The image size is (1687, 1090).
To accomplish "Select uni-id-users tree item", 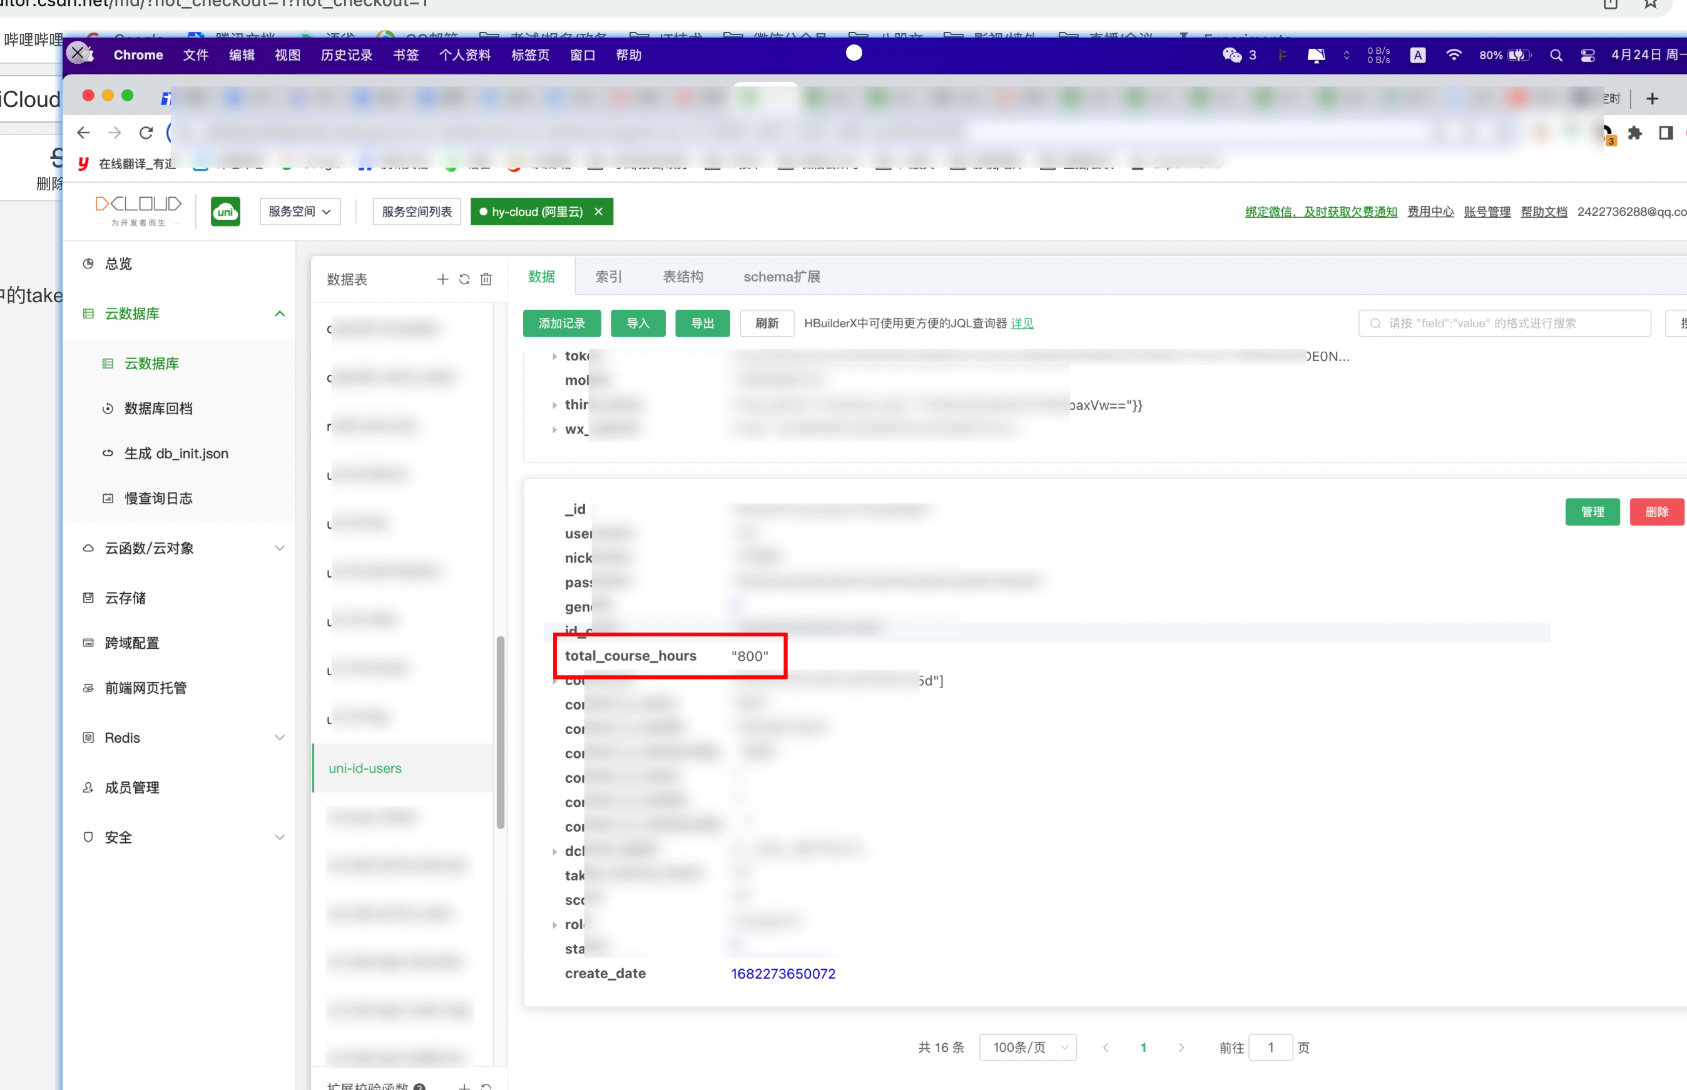I will (365, 767).
